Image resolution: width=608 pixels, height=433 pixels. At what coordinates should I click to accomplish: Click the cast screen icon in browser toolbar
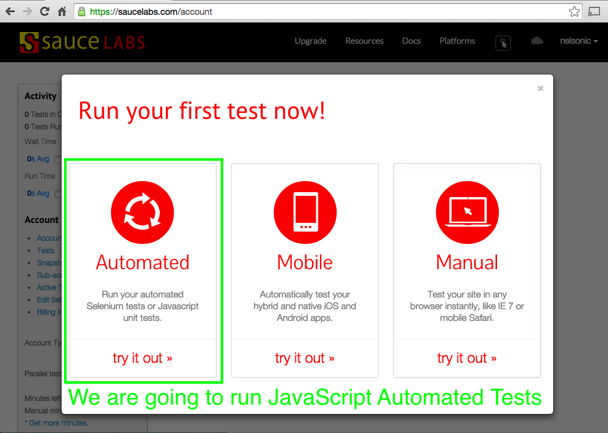594,12
